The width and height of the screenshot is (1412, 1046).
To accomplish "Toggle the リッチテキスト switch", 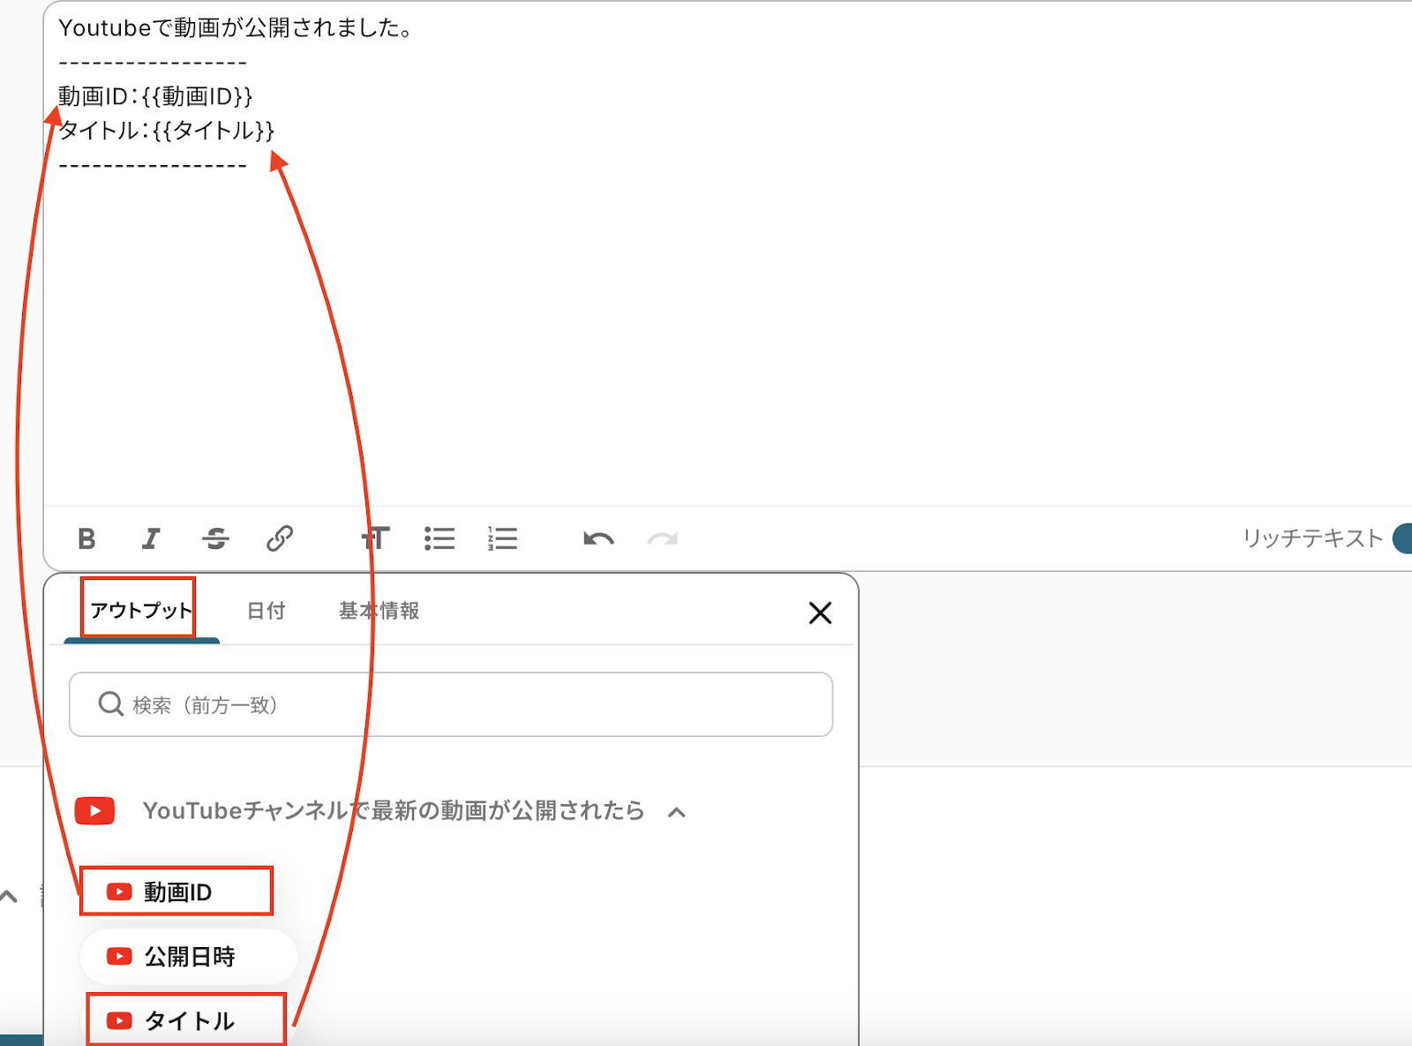I will point(1401,538).
